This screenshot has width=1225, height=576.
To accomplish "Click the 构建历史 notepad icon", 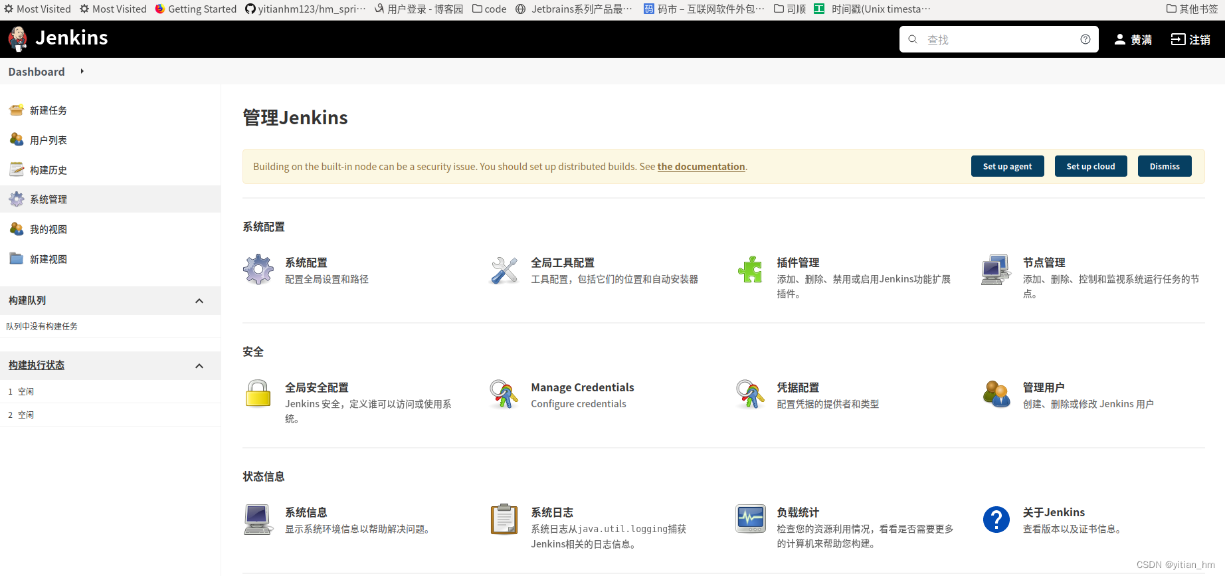I will [17, 169].
